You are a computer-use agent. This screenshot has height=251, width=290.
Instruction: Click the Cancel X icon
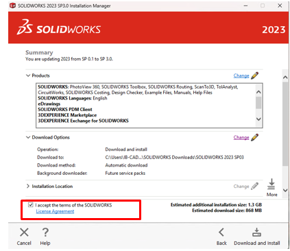click(24, 232)
